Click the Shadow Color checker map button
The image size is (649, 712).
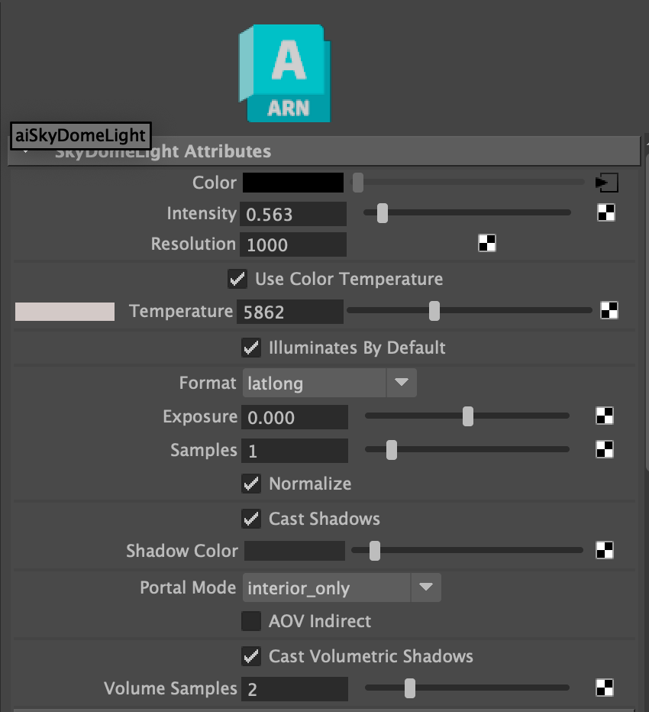click(x=605, y=550)
